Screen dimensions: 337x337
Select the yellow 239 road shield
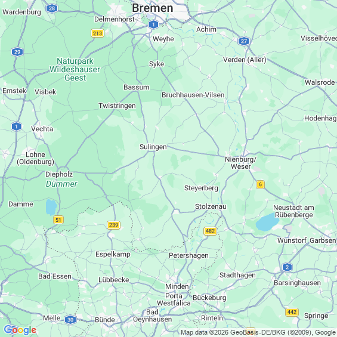click(113, 225)
